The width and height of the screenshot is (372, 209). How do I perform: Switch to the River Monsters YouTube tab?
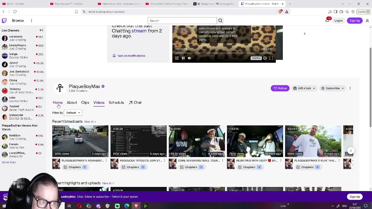coord(71,4)
